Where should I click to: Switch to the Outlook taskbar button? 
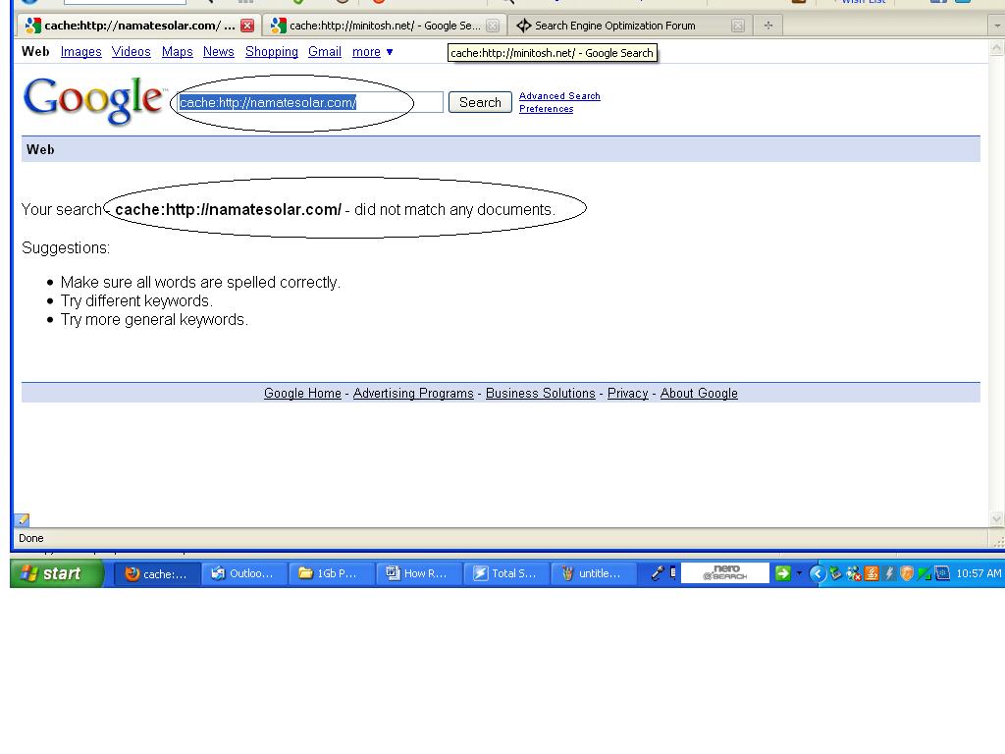click(244, 573)
